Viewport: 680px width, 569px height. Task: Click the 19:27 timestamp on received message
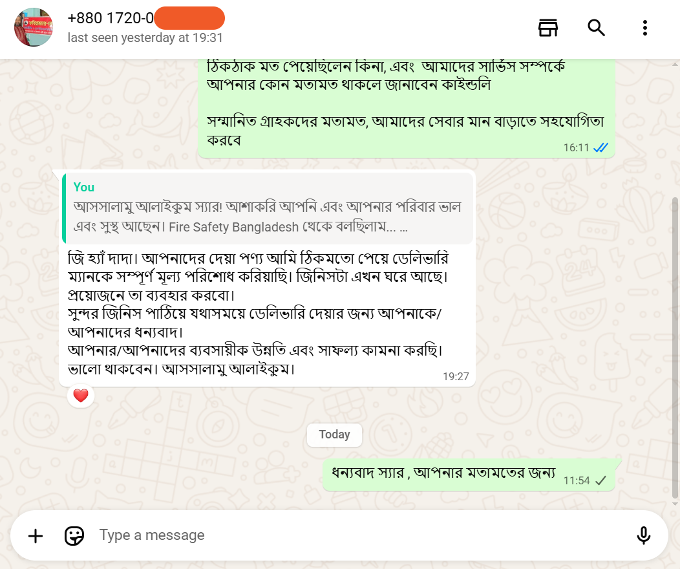pos(456,376)
